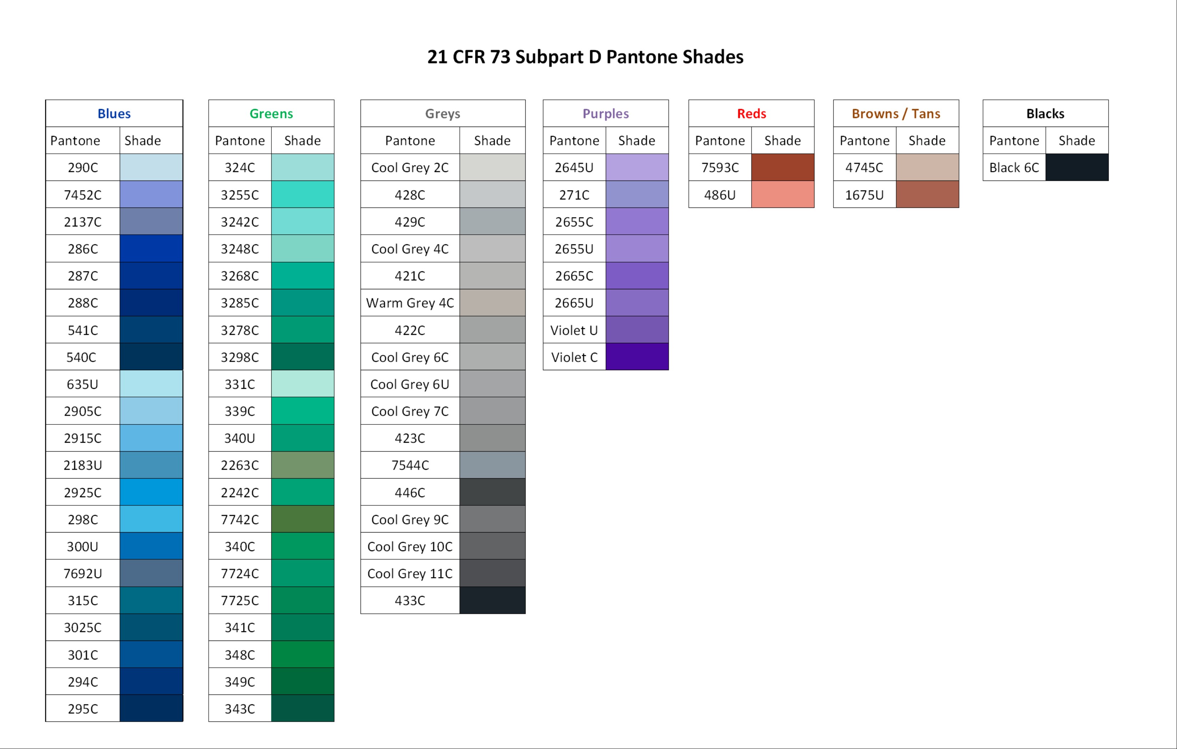Click the Violet U purple swatch
Image resolution: width=1177 pixels, height=749 pixels.
click(637, 330)
